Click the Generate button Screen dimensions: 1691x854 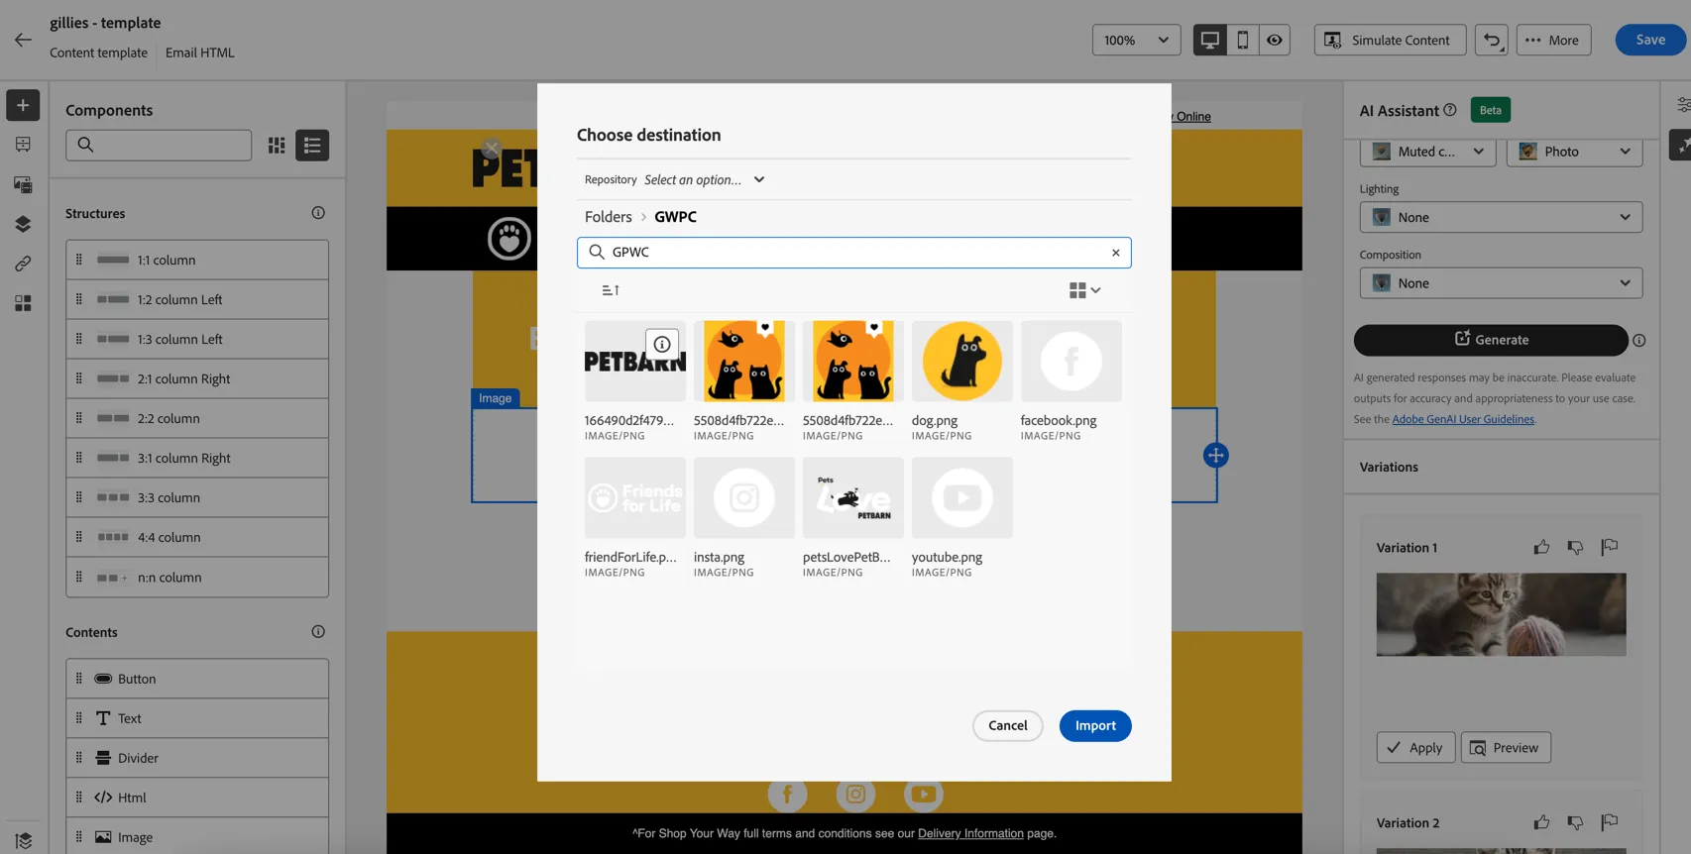1491,340
